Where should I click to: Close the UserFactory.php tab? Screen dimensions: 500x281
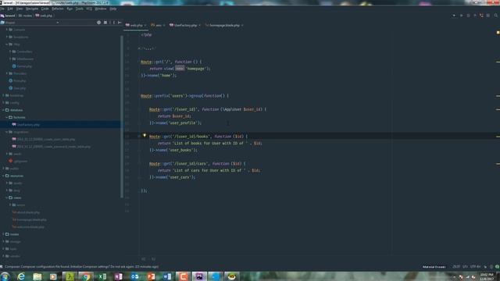(200, 25)
